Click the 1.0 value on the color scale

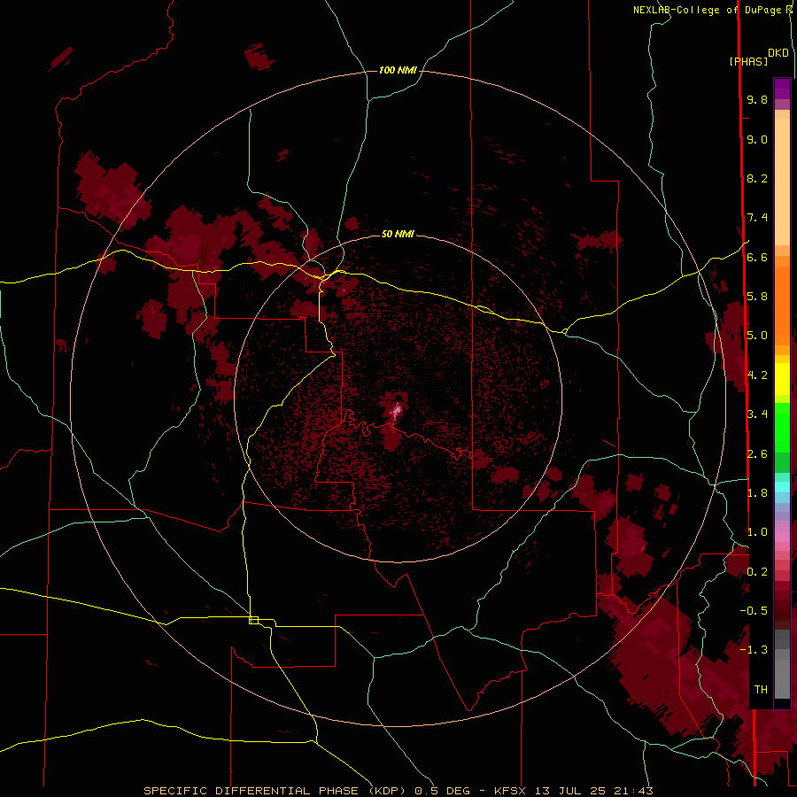click(757, 532)
